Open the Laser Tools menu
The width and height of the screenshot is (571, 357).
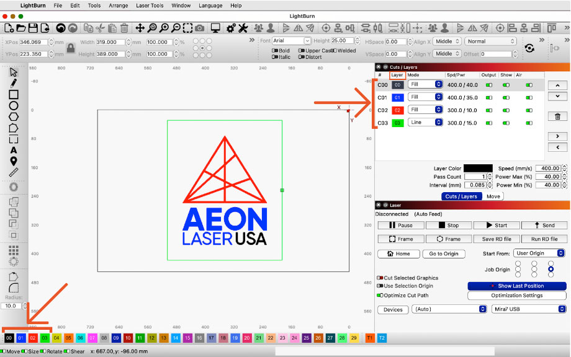(x=149, y=6)
